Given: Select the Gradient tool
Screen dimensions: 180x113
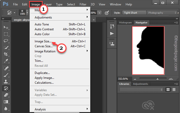Looking at the screenshot, I should tap(6, 102).
